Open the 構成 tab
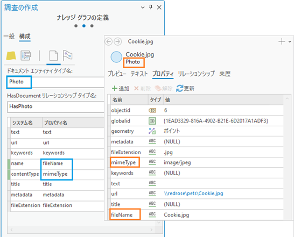 [25, 36]
